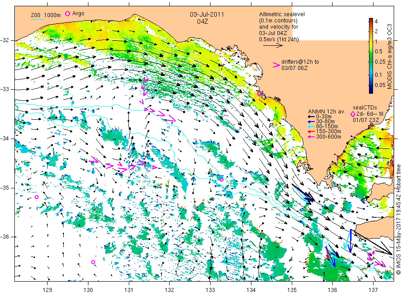This screenshot has width=404, height=296.
Task: Click the '-36' latitude axis label
Action: click(x=4, y=237)
